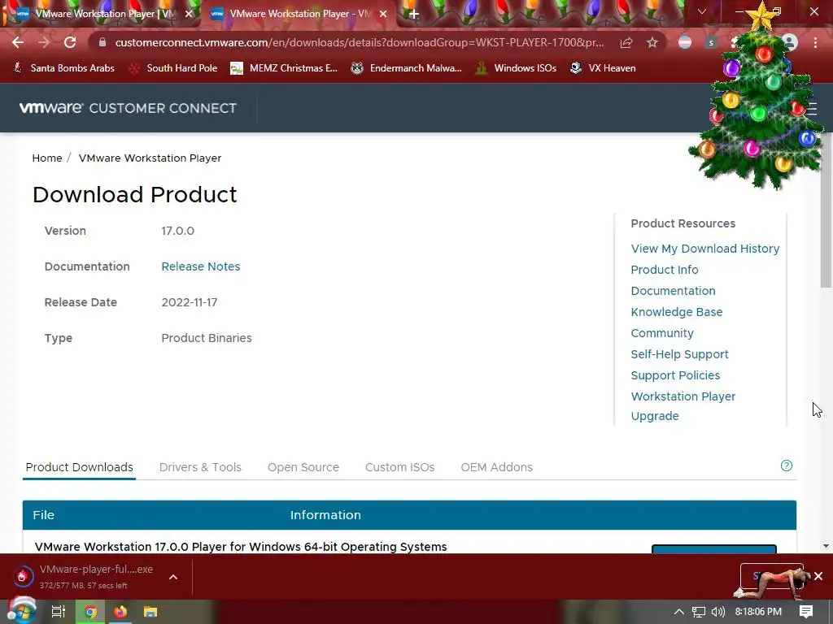Open the gray S extension icon

tap(711, 42)
